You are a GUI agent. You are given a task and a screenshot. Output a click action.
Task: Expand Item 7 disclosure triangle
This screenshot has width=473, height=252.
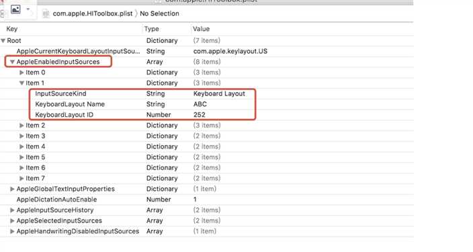[21, 178]
